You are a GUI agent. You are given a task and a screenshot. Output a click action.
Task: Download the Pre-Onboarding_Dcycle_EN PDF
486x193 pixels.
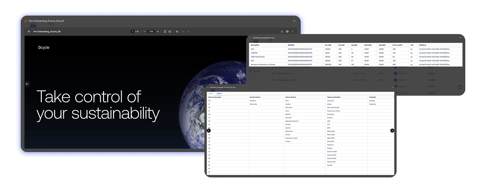pyautogui.click(x=283, y=31)
